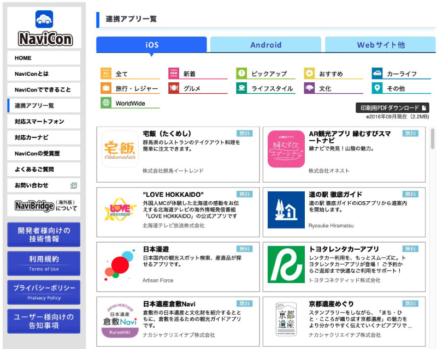This screenshot has height=349, width=437.
Task: Open "LOVE HOKKAIDO" app title
Action: [x=173, y=194]
